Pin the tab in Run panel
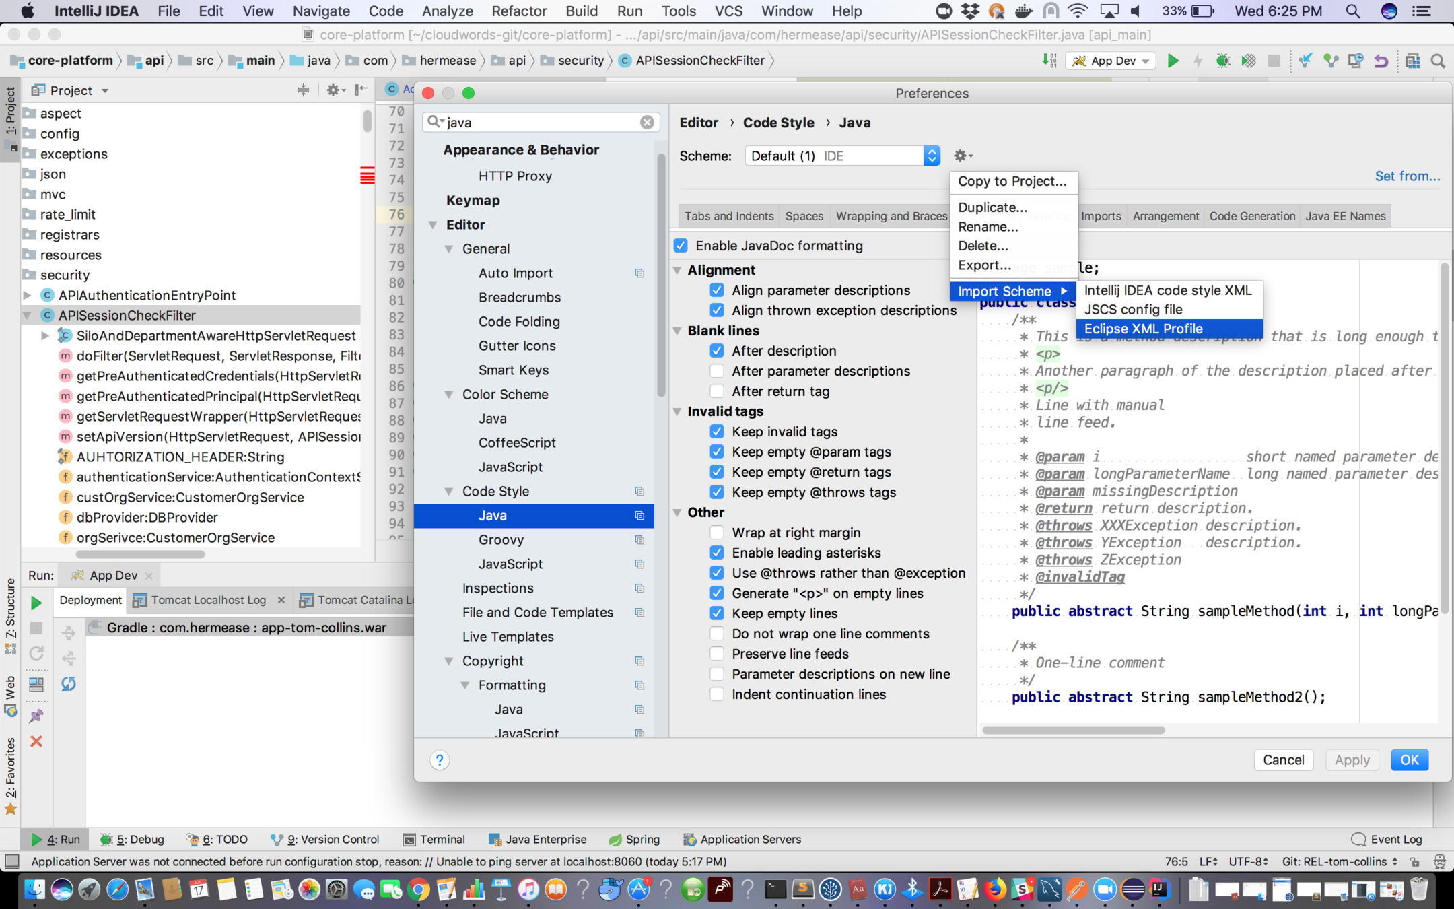The image size is (1454, 909). point(36,715)
